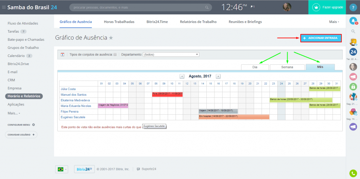The width and height of the screenshot is (360, 179).
Task: Open Bate-papo e Chamadas
Action: [26, 39]
